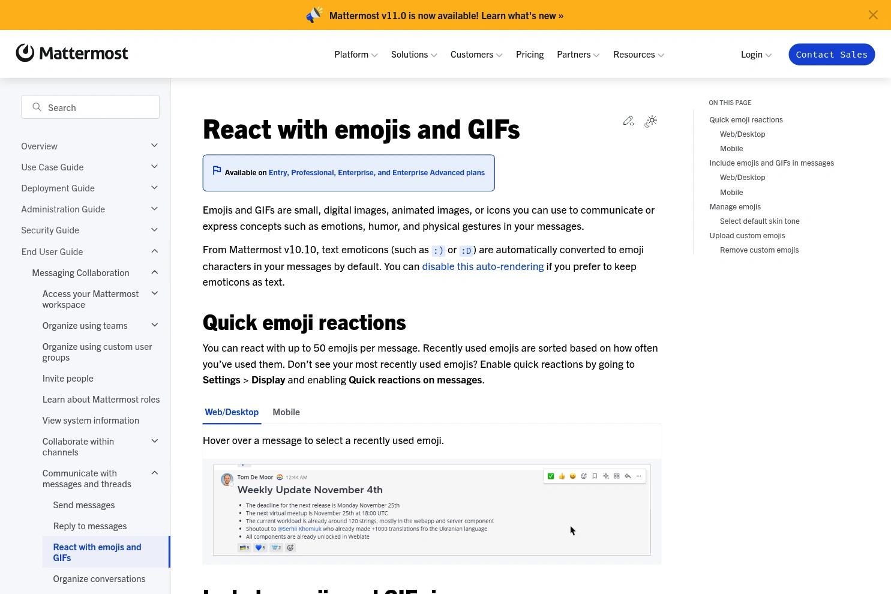Switch to the Web/Desktop tab

[x=232, y=412]
